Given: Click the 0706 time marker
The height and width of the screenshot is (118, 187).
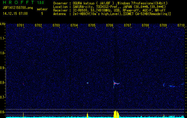Looking at the screenshot, I should [110, 25].
